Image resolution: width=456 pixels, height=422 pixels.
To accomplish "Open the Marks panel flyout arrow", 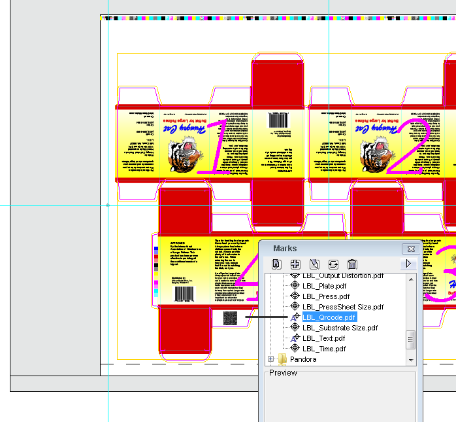I will click(408, 264).
